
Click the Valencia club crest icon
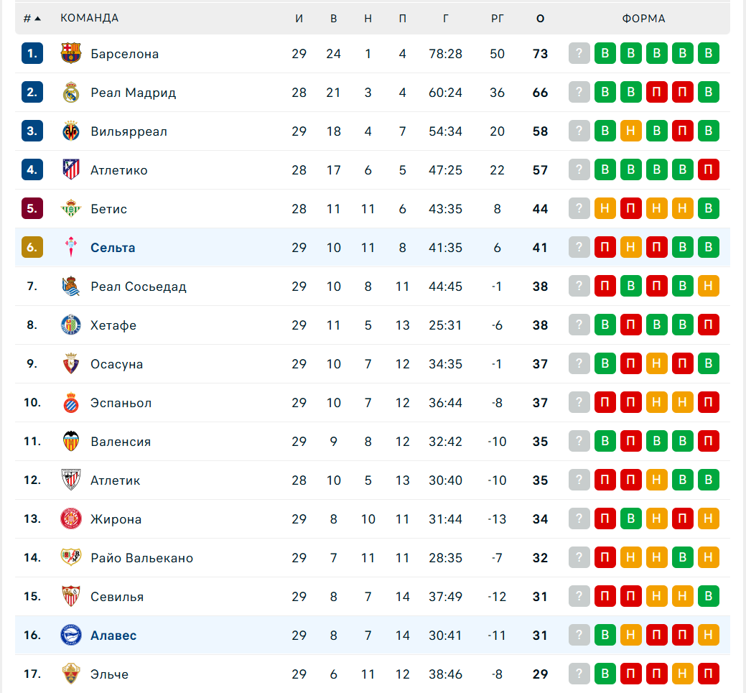[71, 442]
